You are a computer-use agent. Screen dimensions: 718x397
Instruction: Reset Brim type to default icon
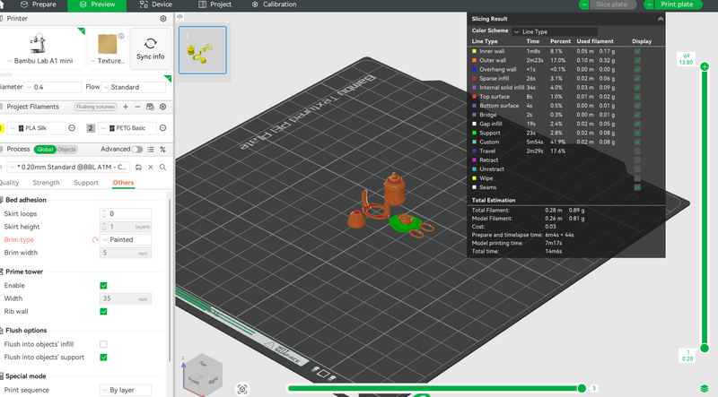click(95, 239)
